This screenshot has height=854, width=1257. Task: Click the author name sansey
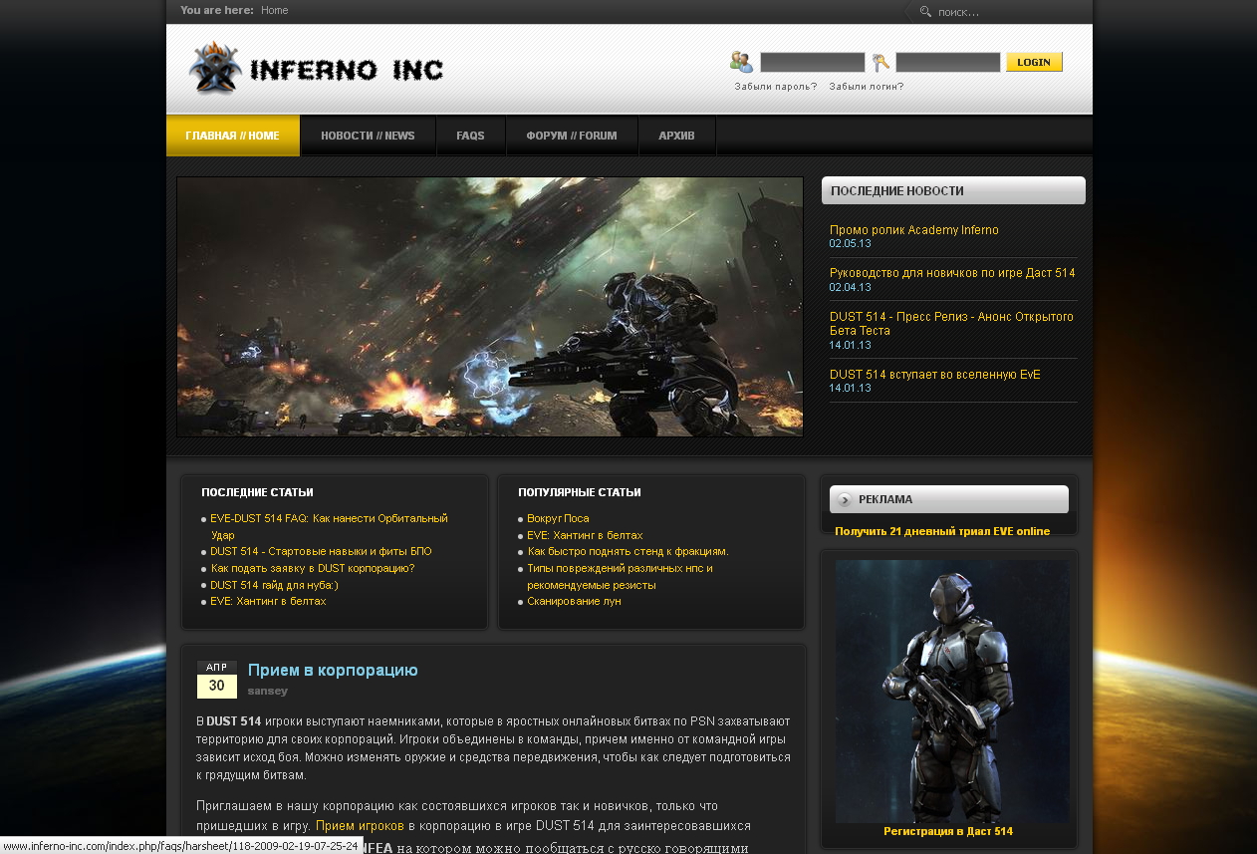(268, 691)
